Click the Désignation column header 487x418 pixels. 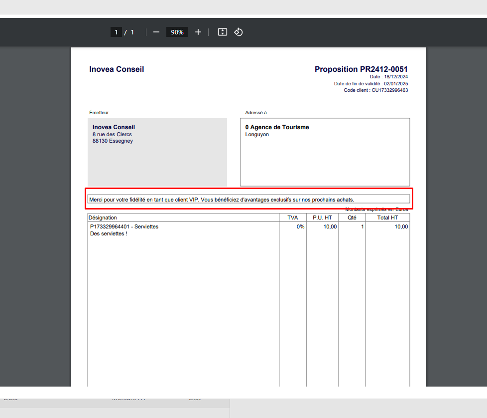tap(103, 217)
